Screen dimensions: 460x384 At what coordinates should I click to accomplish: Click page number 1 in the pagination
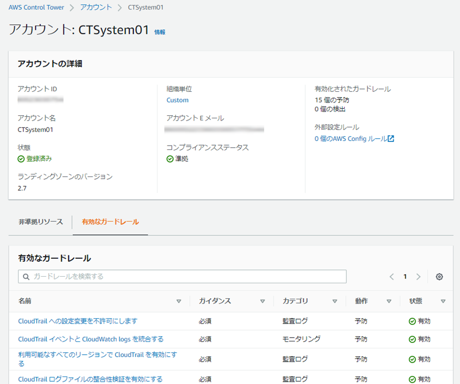(405, 277)
